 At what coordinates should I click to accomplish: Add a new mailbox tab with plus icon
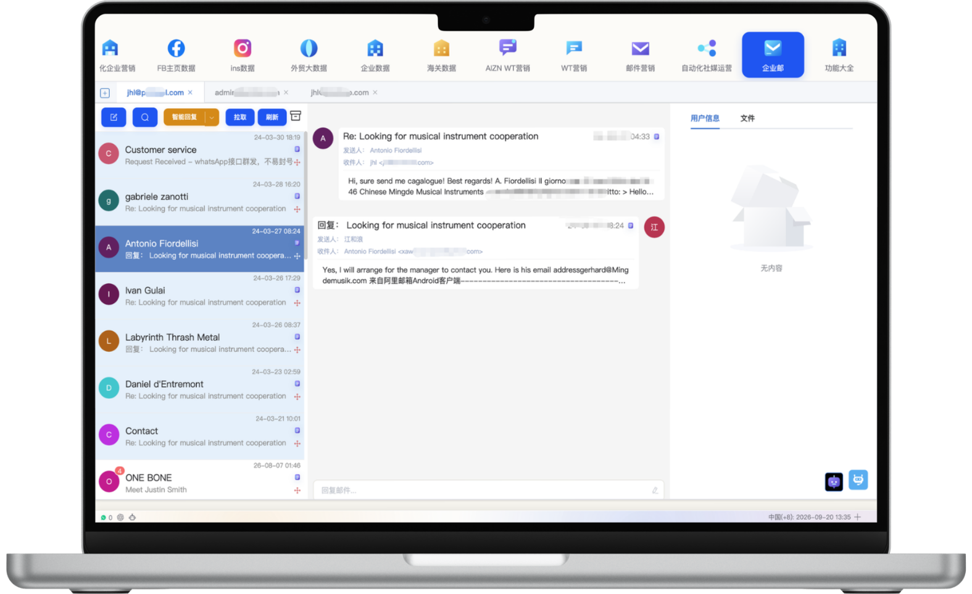point(105,93)
